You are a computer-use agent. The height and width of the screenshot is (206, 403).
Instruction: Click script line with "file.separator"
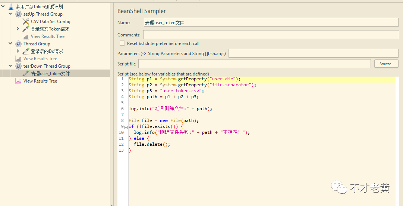[x=192, y=85]
